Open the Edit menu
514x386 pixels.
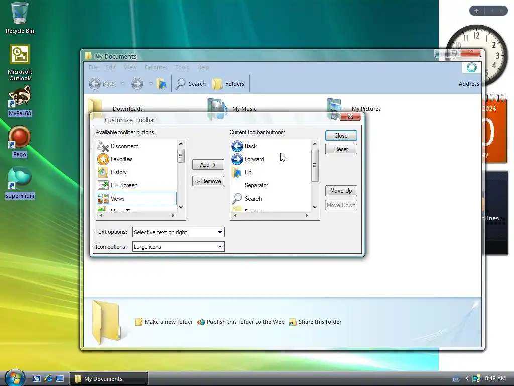pyautogui.click(x=111, y=67)
